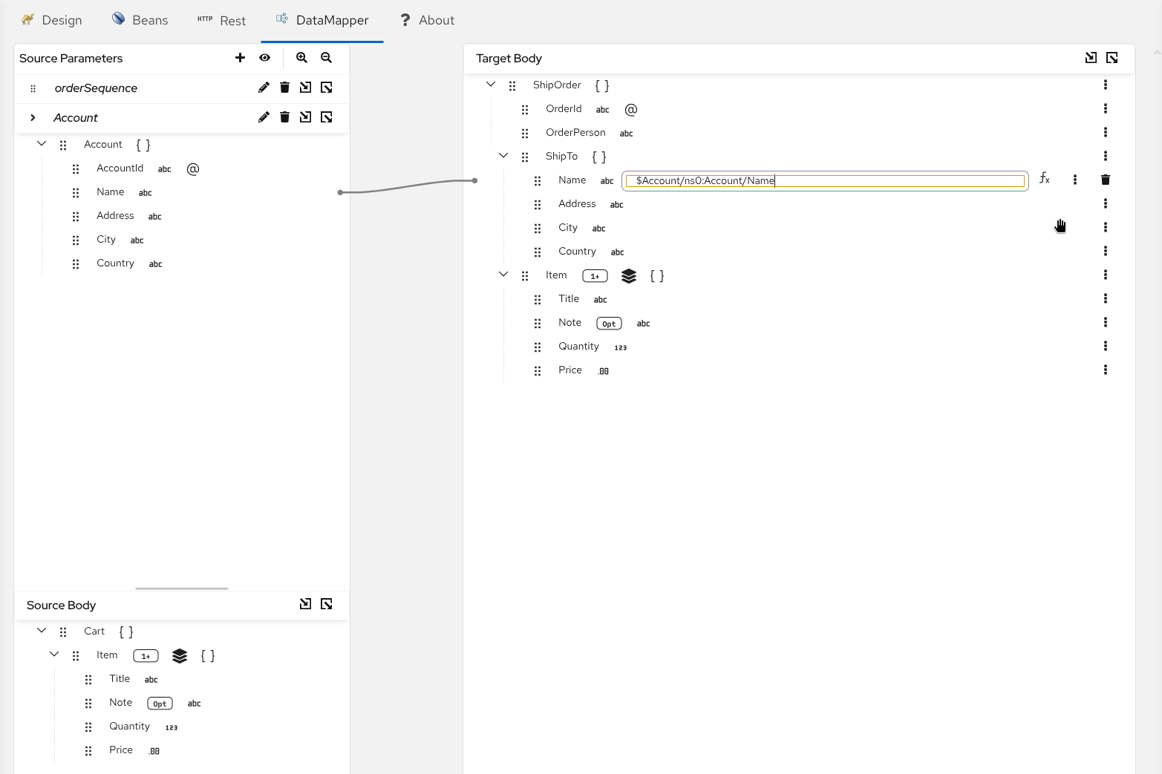Select AccountId field in Account source
The height and width of the screenshot is (774, 1162).
click(120, 168)
